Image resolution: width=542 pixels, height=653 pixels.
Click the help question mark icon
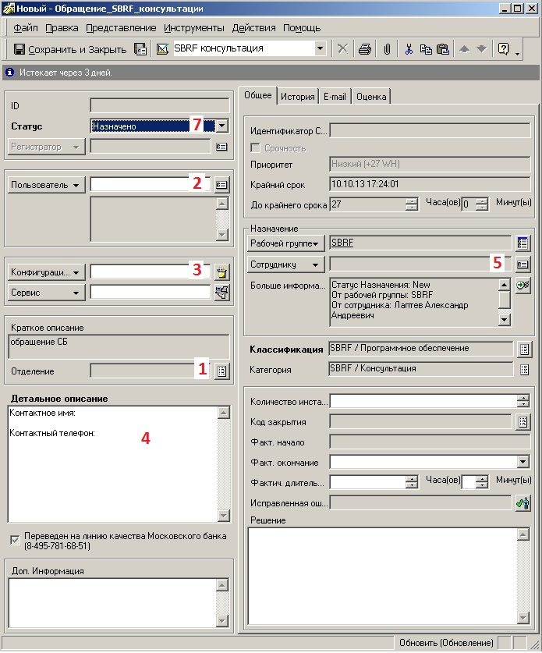pyautogui.click(x=503, y=49)
